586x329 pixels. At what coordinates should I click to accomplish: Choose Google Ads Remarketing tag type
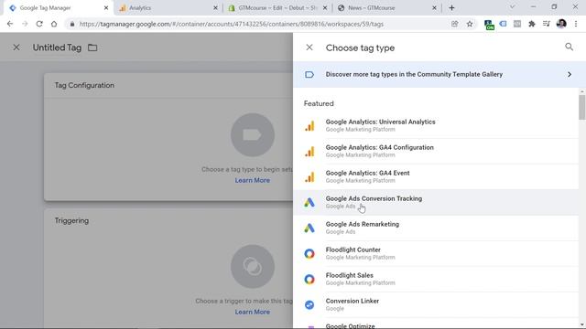pos(436,228)
